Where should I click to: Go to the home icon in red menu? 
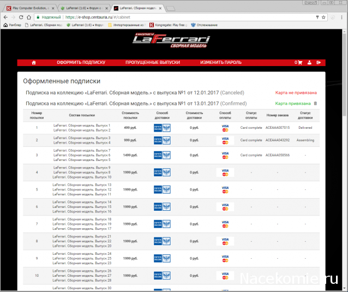click(x=34, y=63)
